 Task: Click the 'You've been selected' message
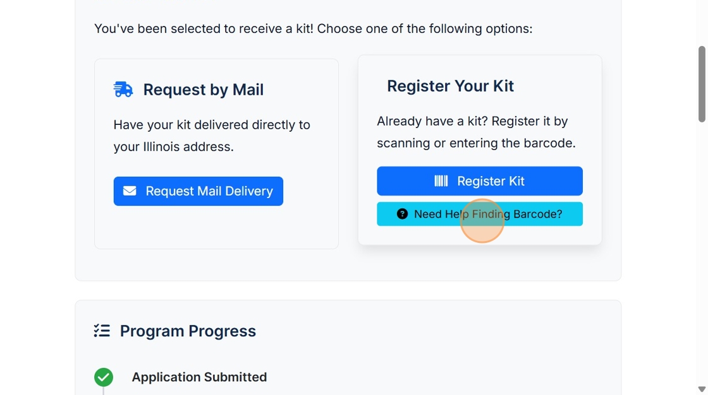pyautogui.click(x=313, y=28)
